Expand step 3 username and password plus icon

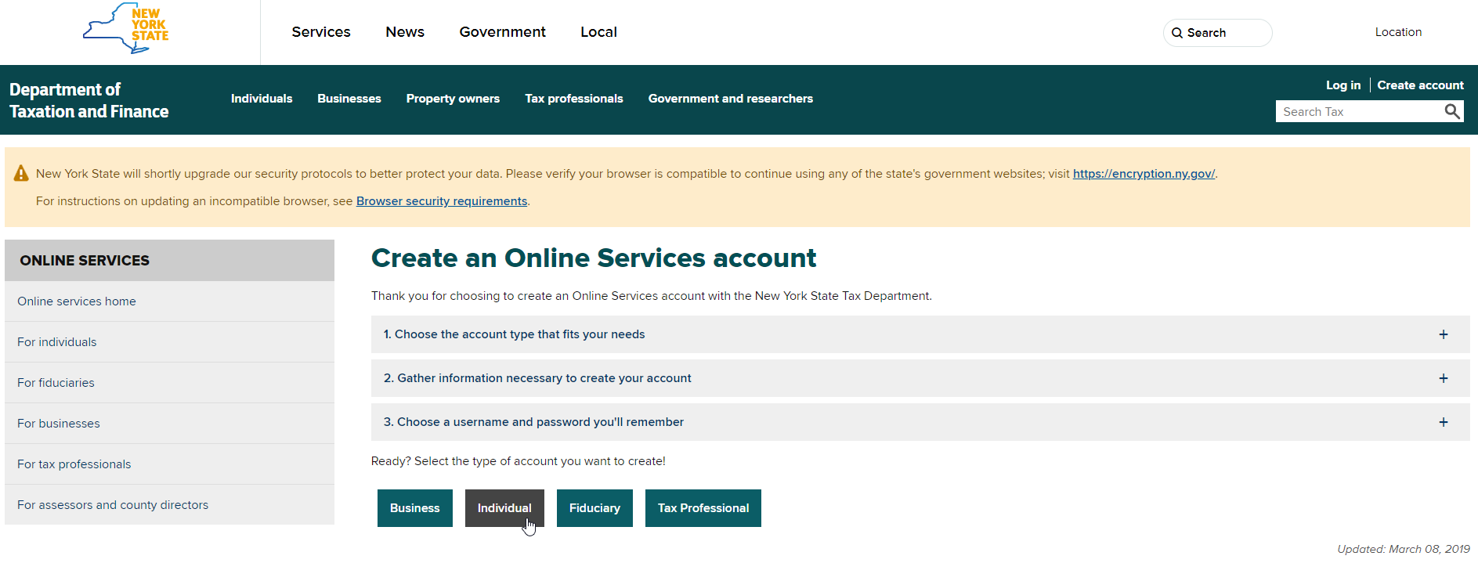pos(1443,422)
